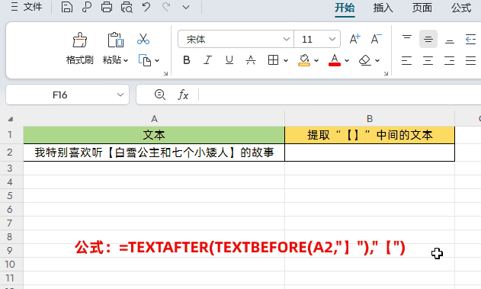Select empty cell B2
The image size is (481, 289).
pos(370,153)
